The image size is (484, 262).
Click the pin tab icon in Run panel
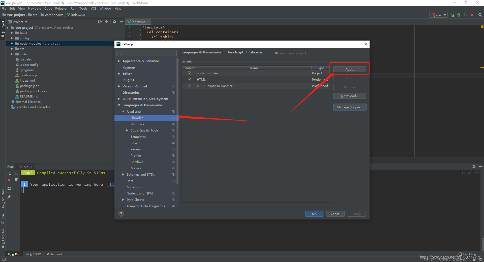coord(9,197)
